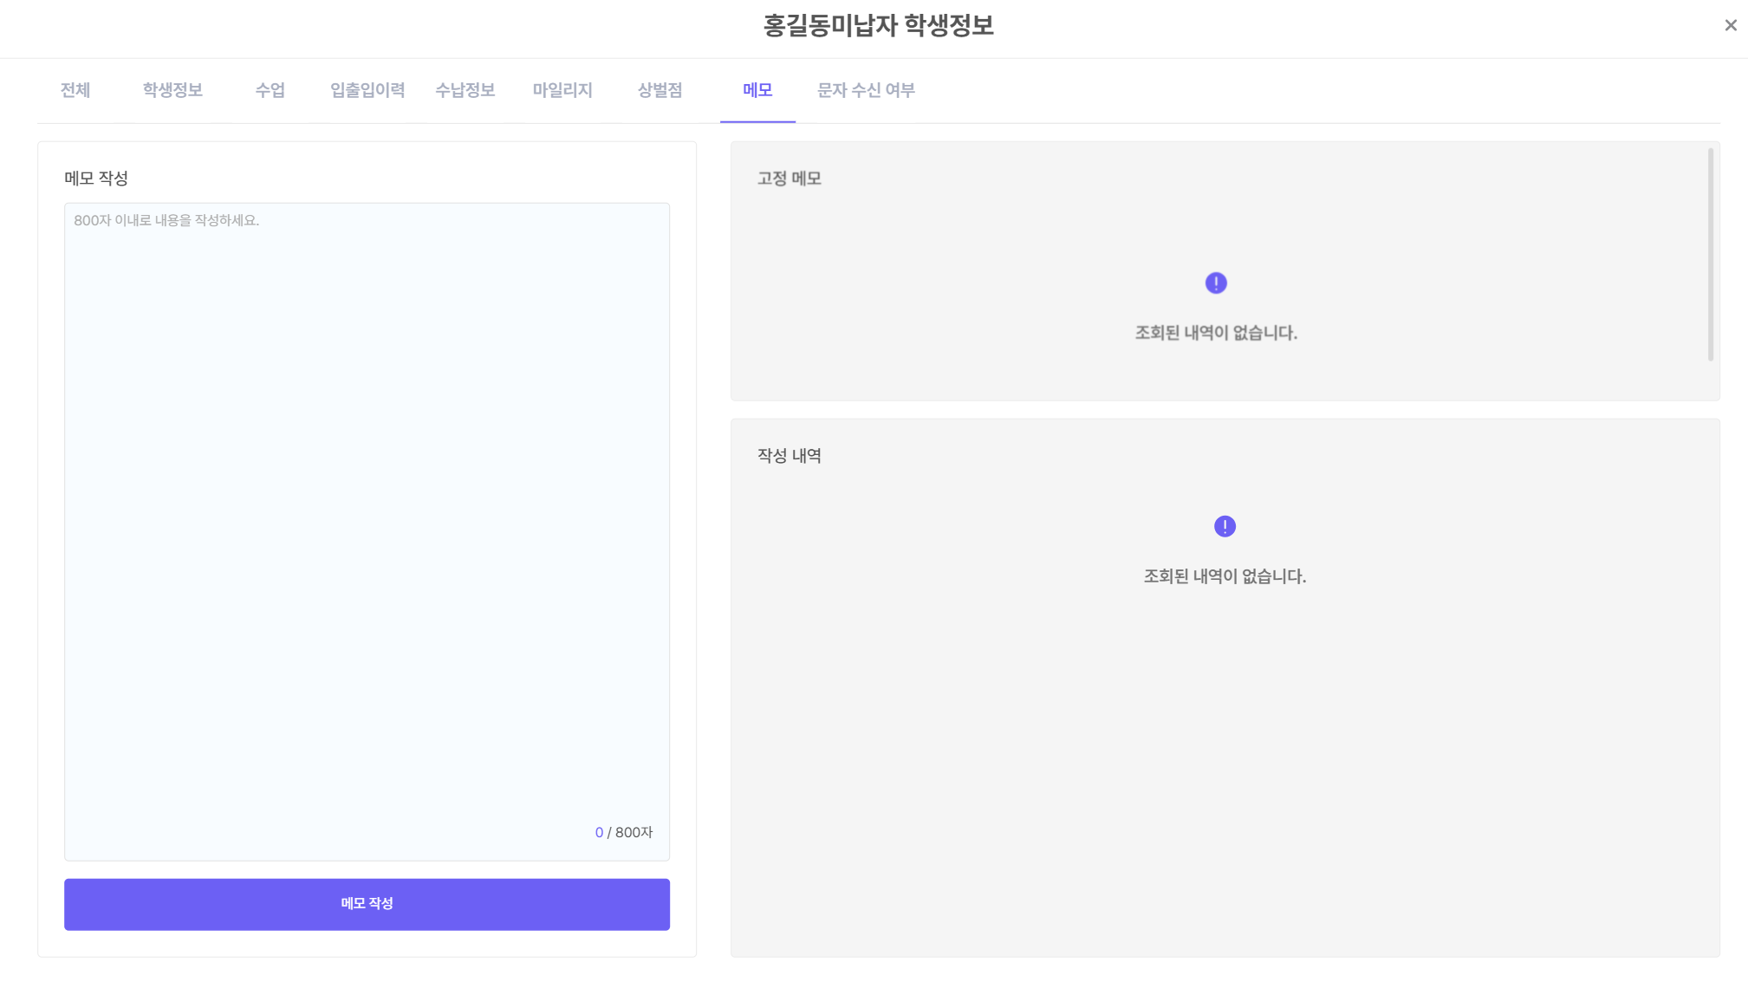Open the 전체 tab
1748x995 pixels.
coord(75,90)
